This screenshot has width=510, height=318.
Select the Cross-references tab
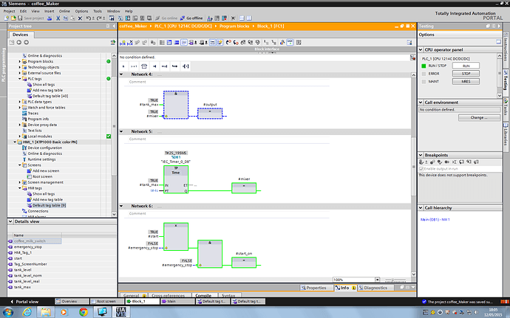tap(169, 295)
